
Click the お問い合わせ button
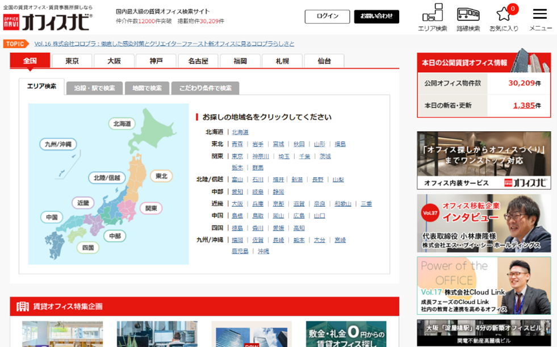click(x=377, y=16)
